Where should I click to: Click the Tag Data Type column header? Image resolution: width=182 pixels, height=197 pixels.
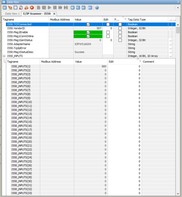pos(147,20)
